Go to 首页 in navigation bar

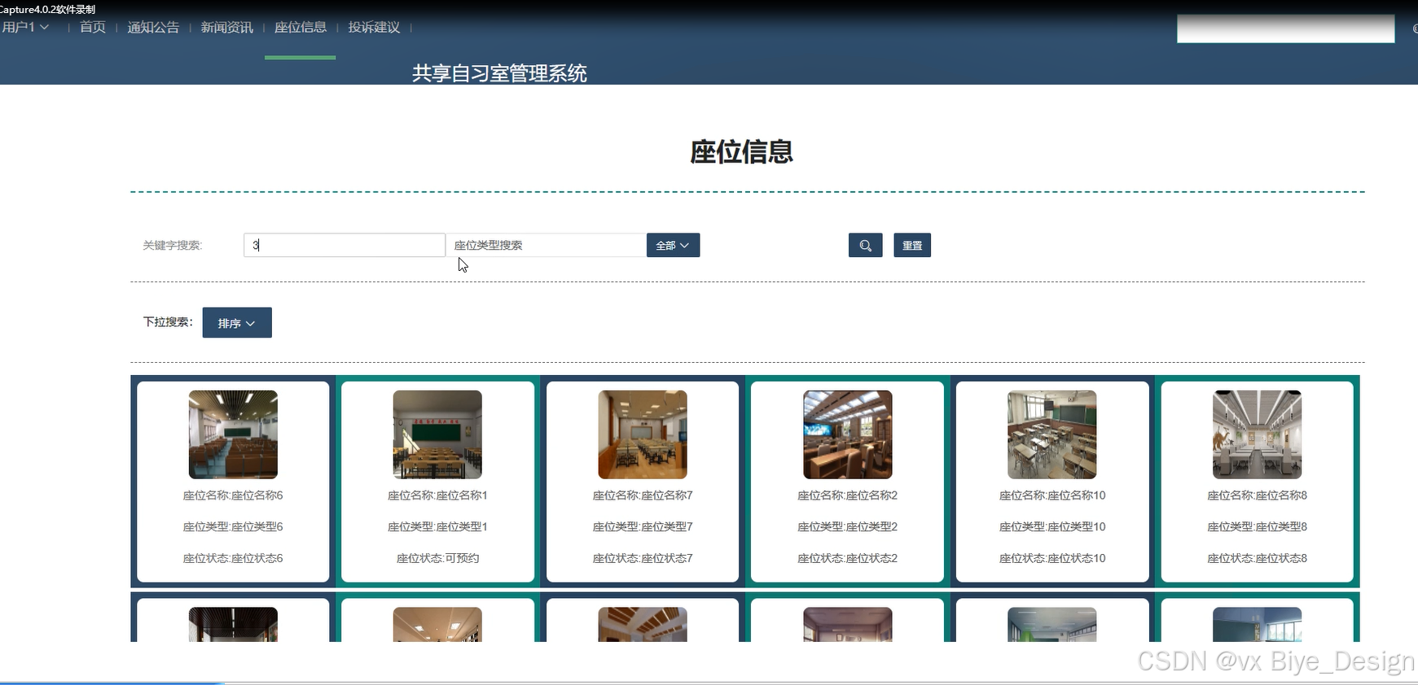pos(93,27)
